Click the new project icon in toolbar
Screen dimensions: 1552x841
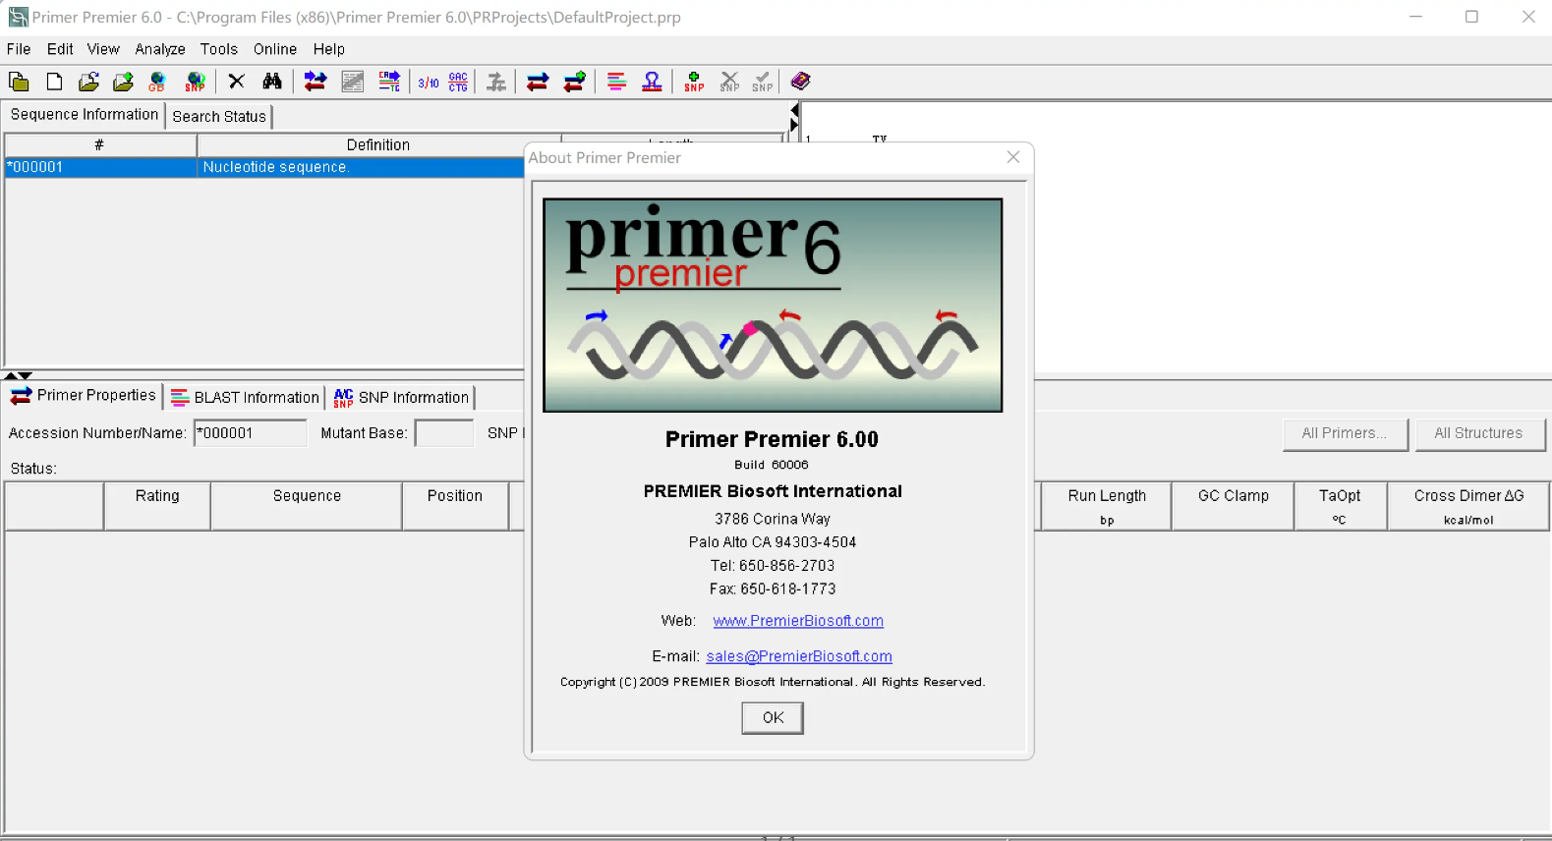click(x=19, y=82)
